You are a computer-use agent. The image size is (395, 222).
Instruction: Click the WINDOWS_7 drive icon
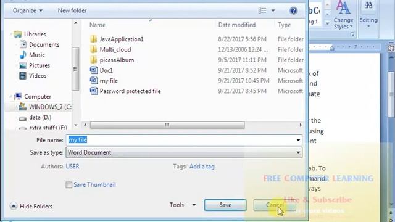(x=23, y=107)
